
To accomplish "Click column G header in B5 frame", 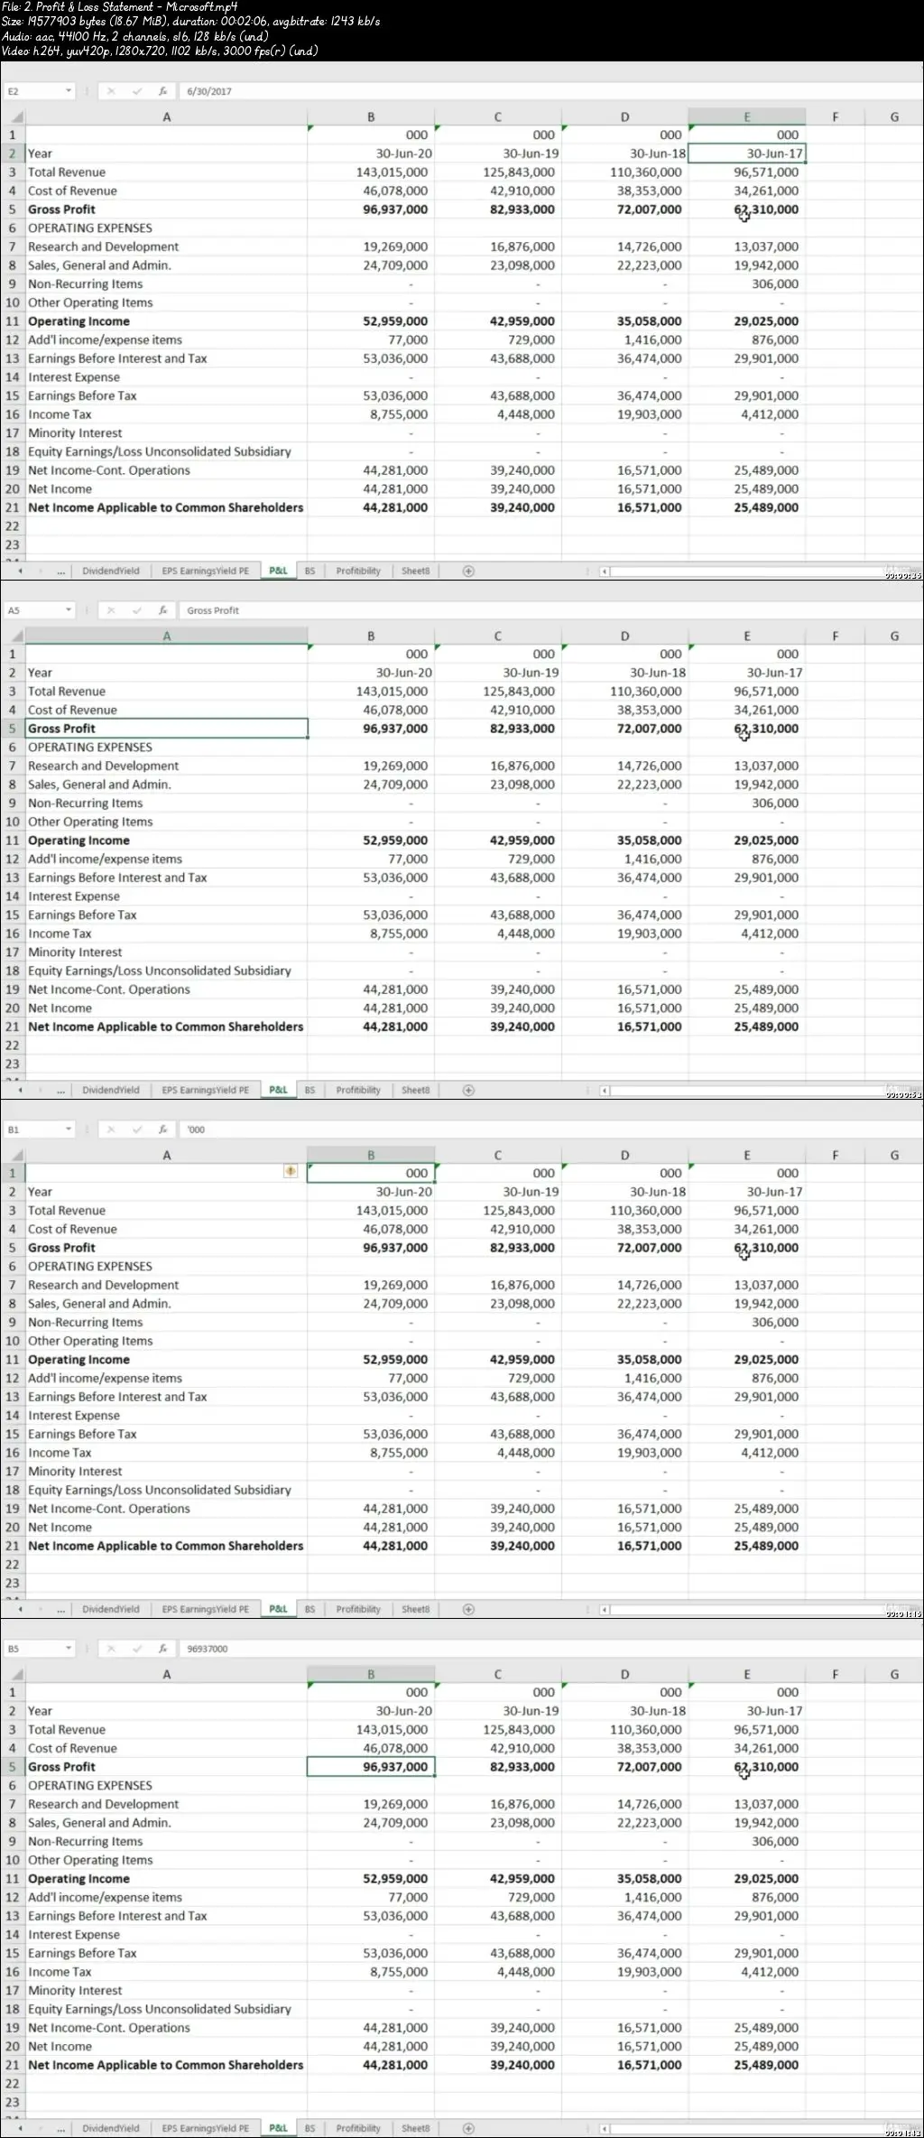I will coord(894,1674).
